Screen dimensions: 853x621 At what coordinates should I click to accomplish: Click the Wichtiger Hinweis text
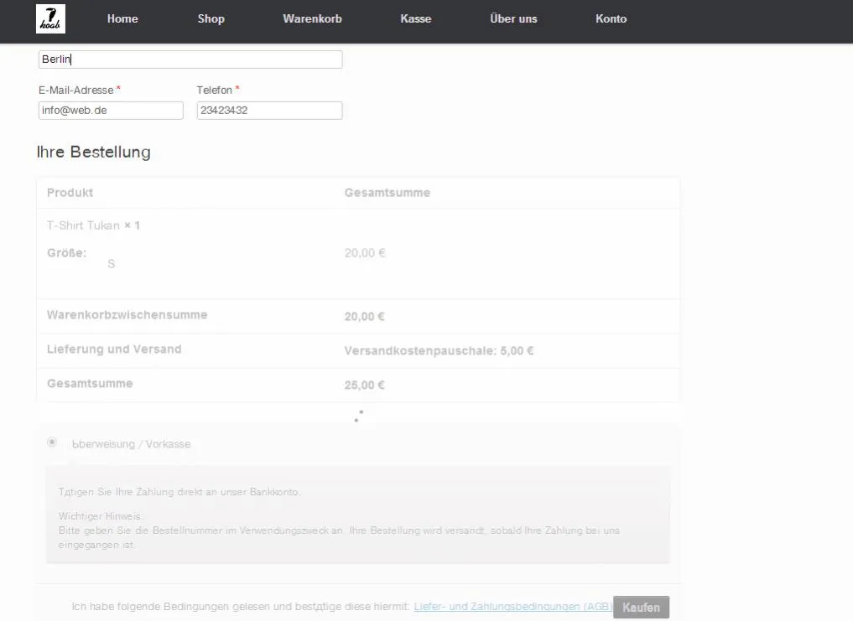[100, 516]
